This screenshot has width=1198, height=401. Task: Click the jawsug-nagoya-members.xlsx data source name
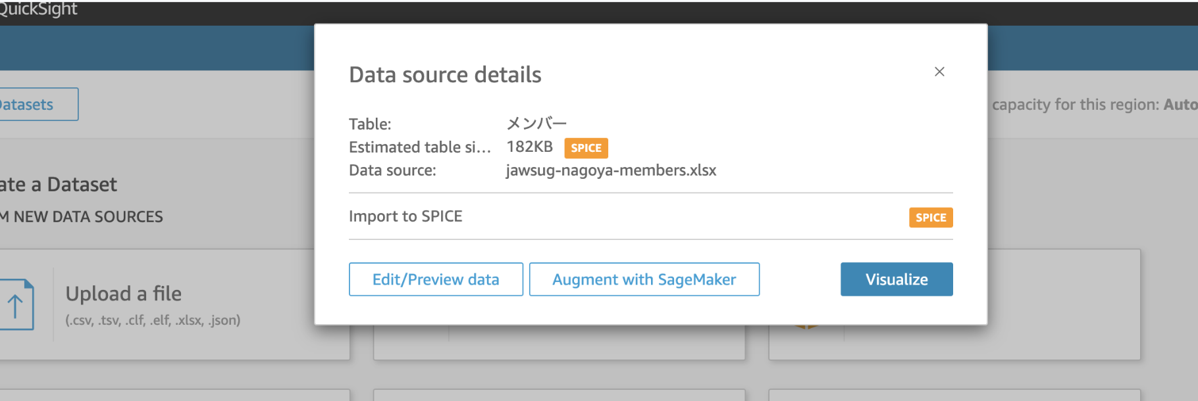pos(611,170)
